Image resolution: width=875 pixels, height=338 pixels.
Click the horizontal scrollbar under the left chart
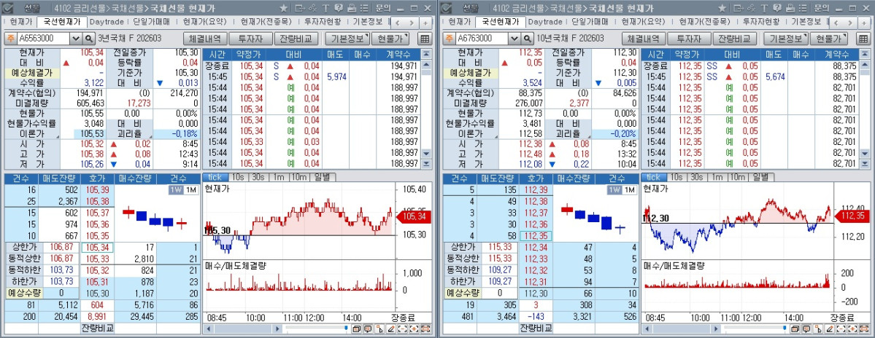pos(243,329)
